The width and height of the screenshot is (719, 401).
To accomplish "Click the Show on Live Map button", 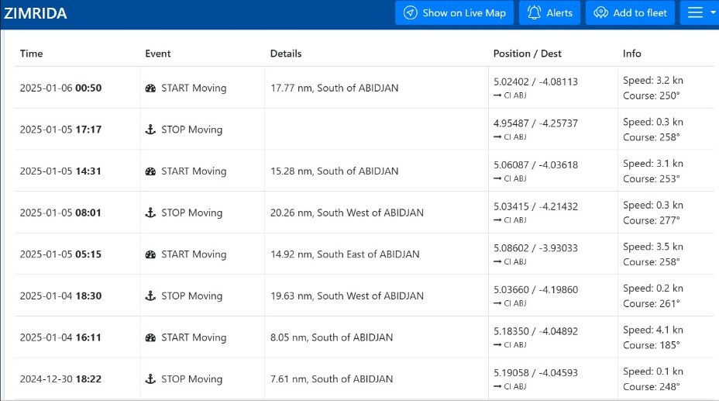I will click(454, 13).
